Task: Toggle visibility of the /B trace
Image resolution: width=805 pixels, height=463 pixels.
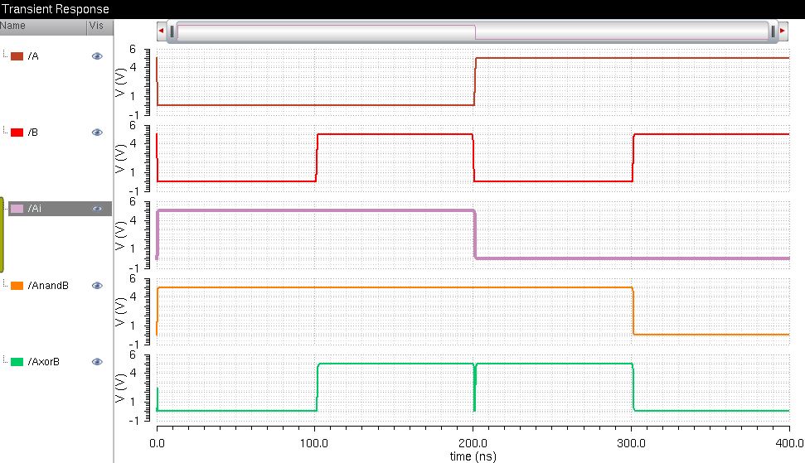Action: pos(97,133)
